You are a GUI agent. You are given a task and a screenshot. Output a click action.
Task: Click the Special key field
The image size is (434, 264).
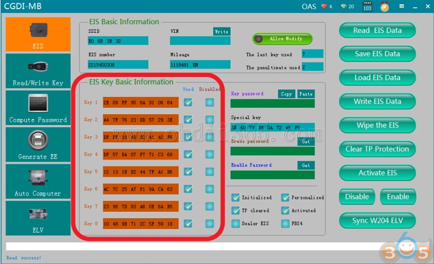tap(273, 127)
